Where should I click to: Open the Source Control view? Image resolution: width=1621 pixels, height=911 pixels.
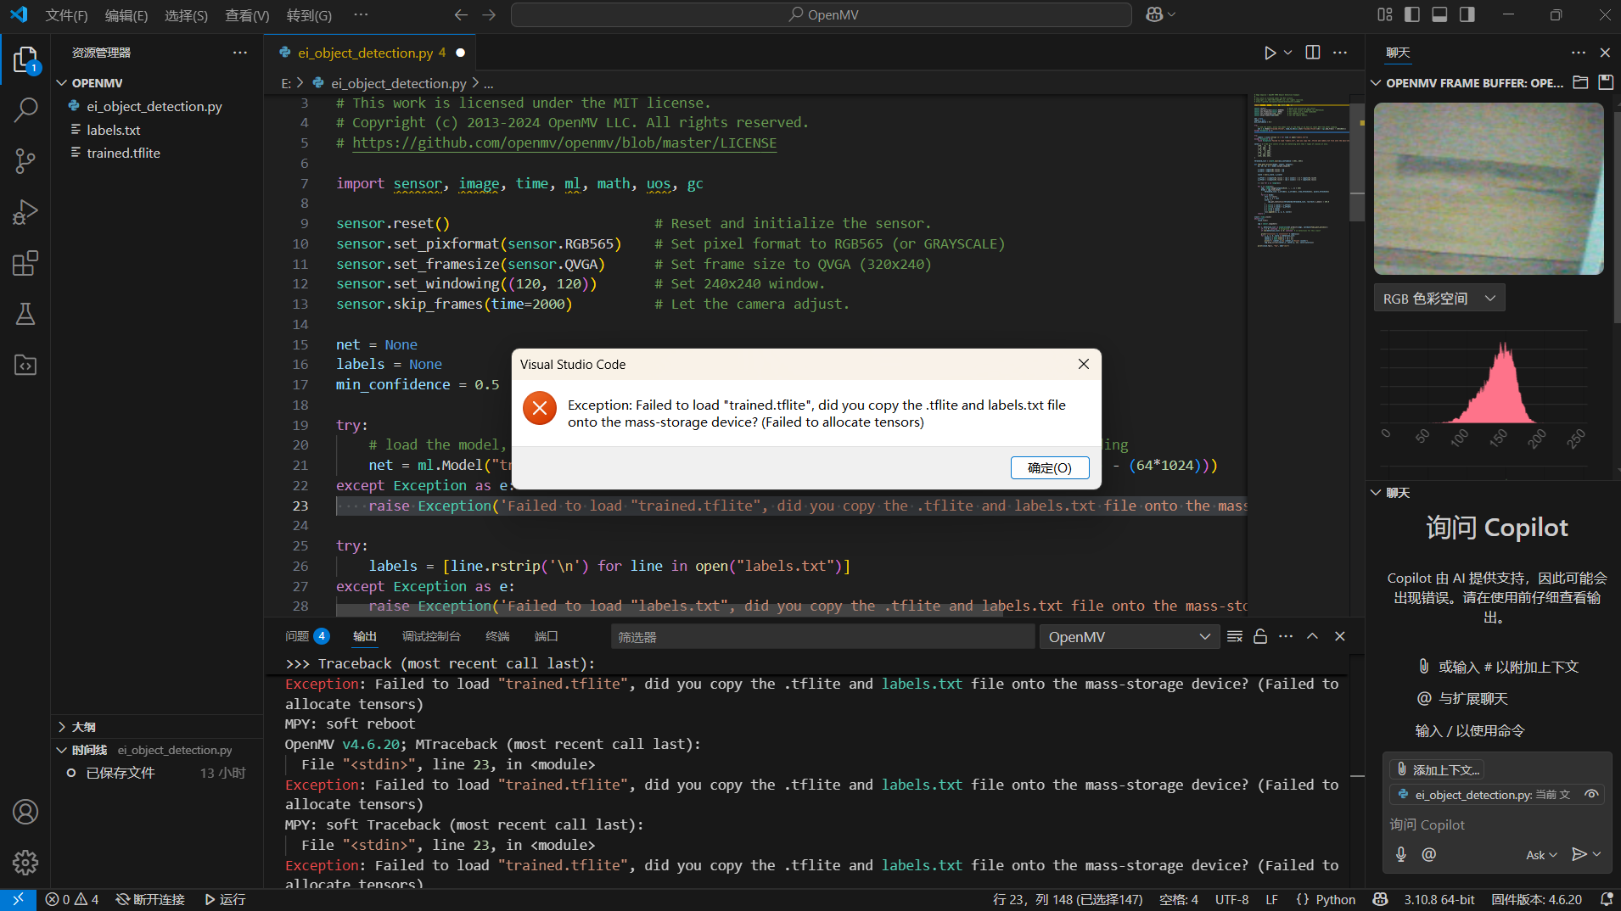[x=25, y=161]
